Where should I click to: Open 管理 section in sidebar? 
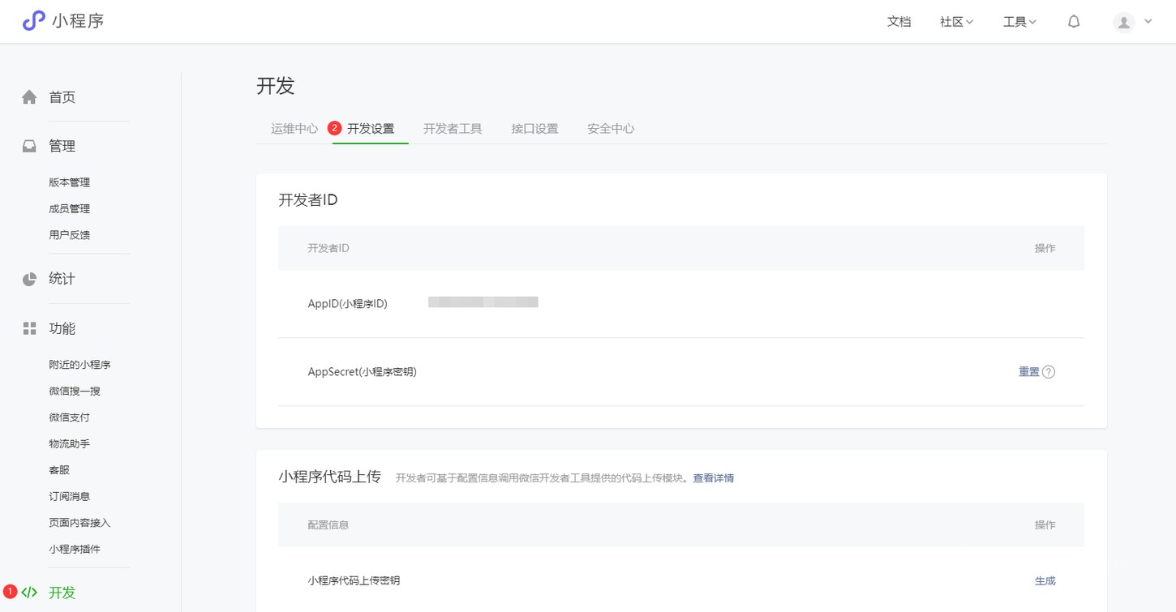pyautogui.click(x=62, y=146)
